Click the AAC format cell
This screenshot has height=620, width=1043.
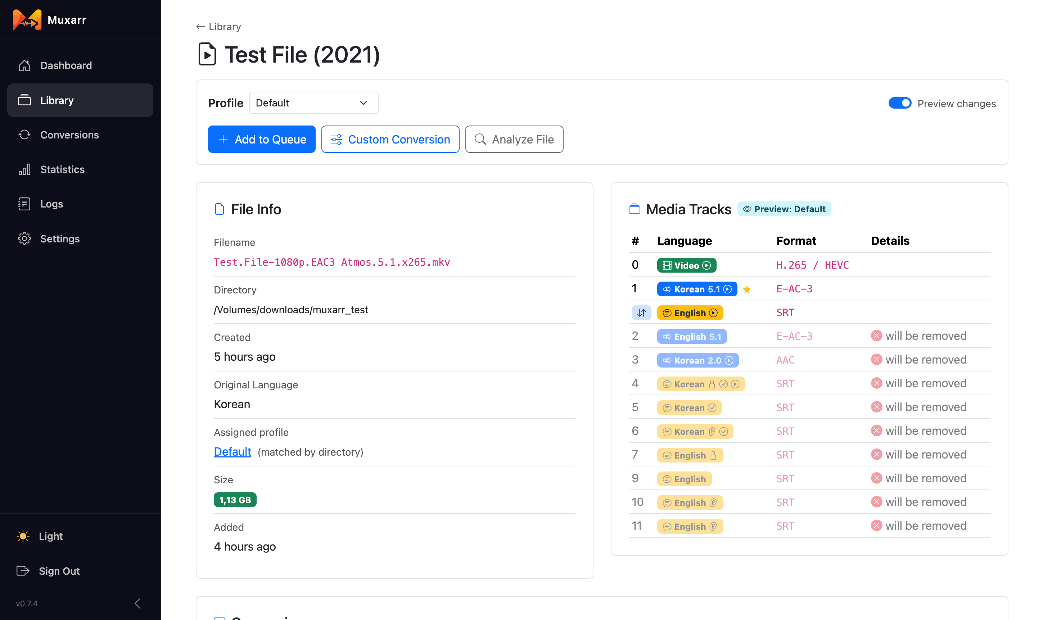tap(785, 360)
